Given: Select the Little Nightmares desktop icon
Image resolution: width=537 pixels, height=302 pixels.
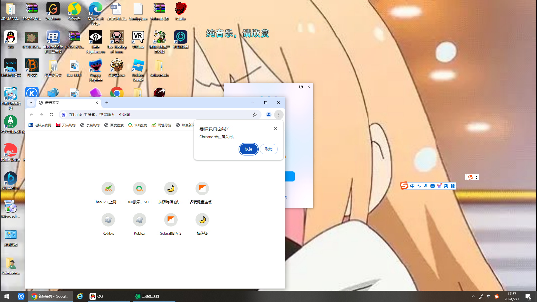Looking at the screenshot, I should click(95, 42).
